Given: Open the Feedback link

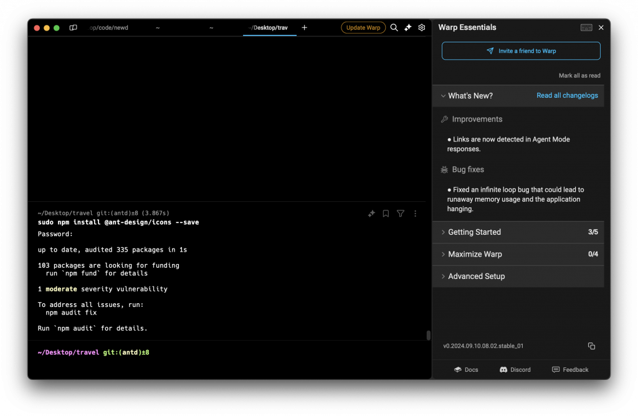Looking at the screenshot, I should 570,370.
